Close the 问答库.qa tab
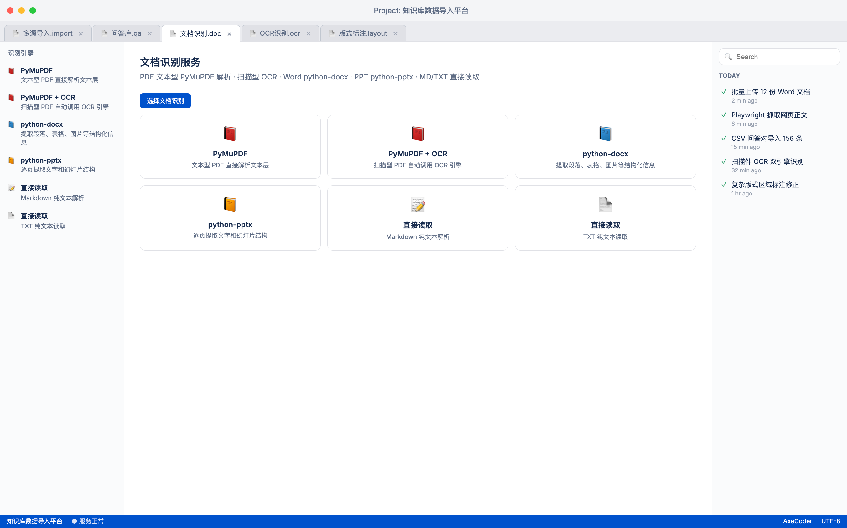This screenshot has width=847, height=528. 150,33
